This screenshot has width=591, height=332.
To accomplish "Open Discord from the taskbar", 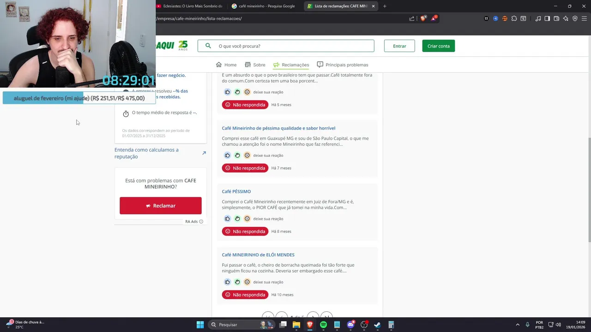I will pos(350,325).
